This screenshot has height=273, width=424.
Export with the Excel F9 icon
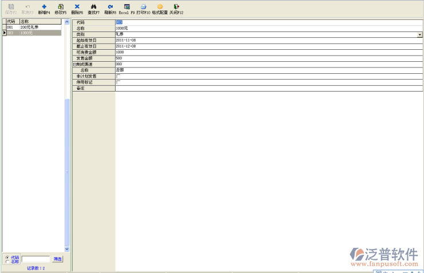[127, 7]
